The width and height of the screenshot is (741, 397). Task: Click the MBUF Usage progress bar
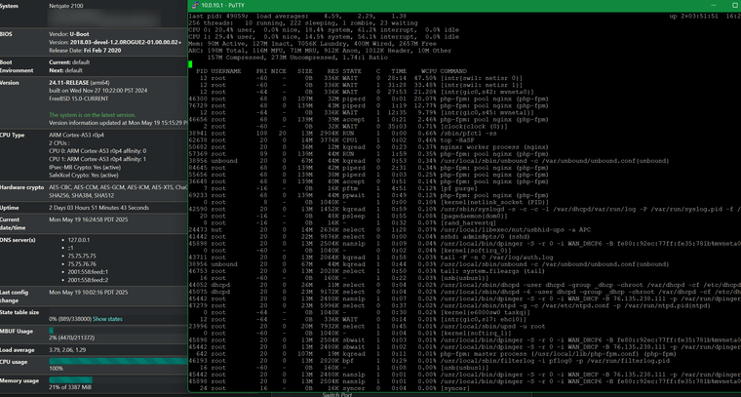click(x=118, y=331)
